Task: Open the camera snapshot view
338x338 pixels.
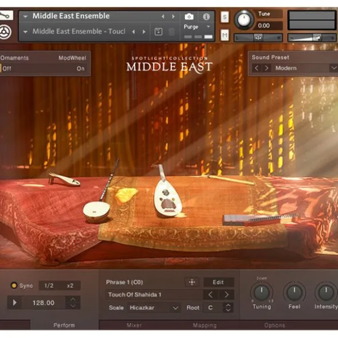Action: click(189, 17)
